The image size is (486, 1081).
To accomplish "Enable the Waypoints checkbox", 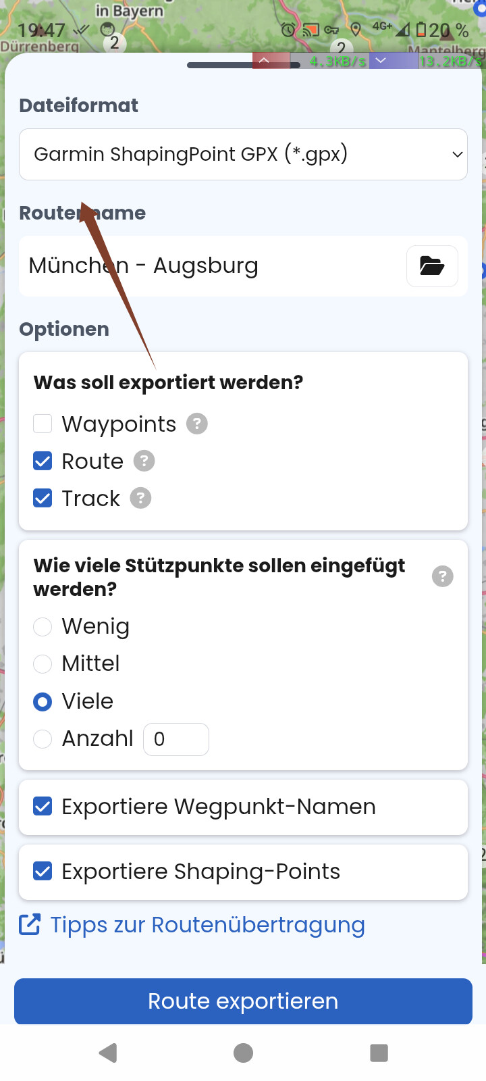I will tap(43, 424).
